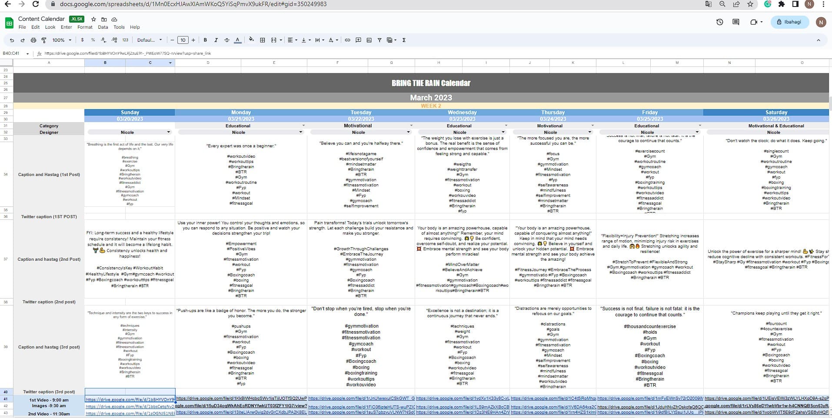The width and height of the screenshot is (832, 418).
Task: Add a comment from toolbar
Action: pyautogui.click(x=358, y=40)
